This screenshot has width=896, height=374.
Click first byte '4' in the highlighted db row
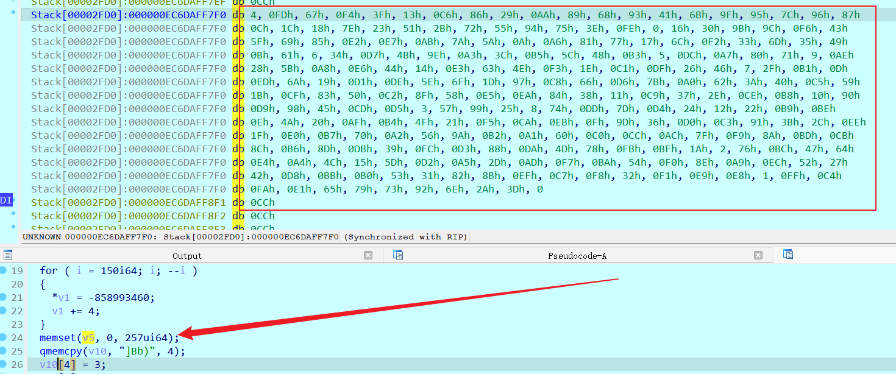tap(253, 15)
